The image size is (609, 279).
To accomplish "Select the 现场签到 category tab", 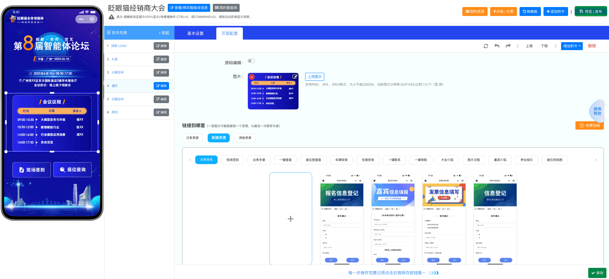I will point(232,160).
